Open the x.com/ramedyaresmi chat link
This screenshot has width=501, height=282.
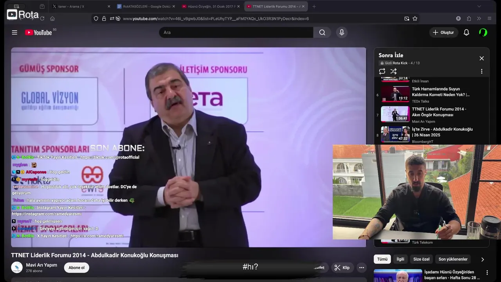pos(97,236)
